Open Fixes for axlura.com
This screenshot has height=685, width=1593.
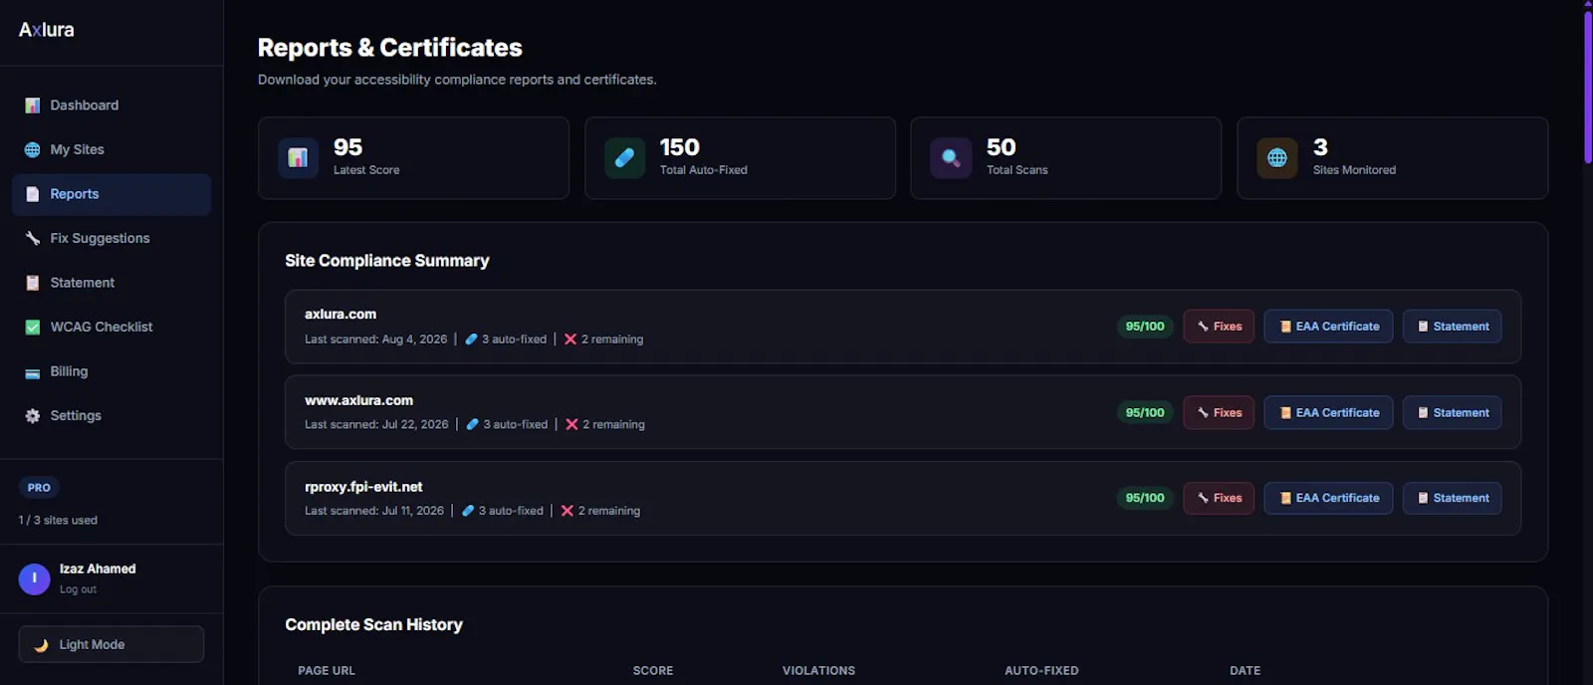point(1219,327)
